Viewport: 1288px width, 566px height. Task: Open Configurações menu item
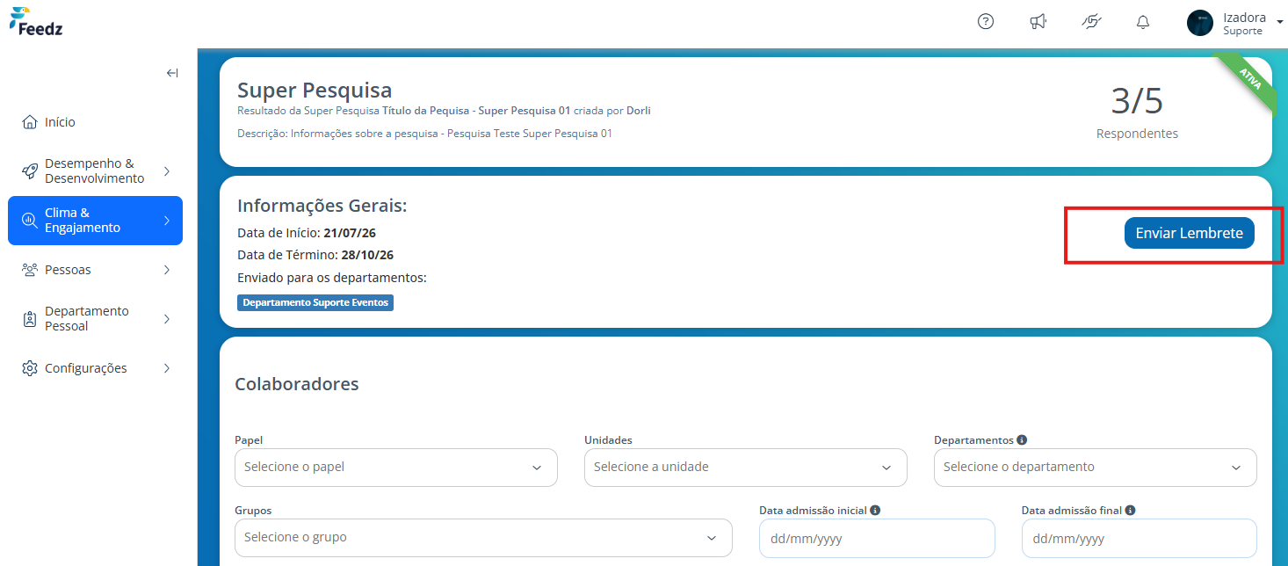click(95, 368)
